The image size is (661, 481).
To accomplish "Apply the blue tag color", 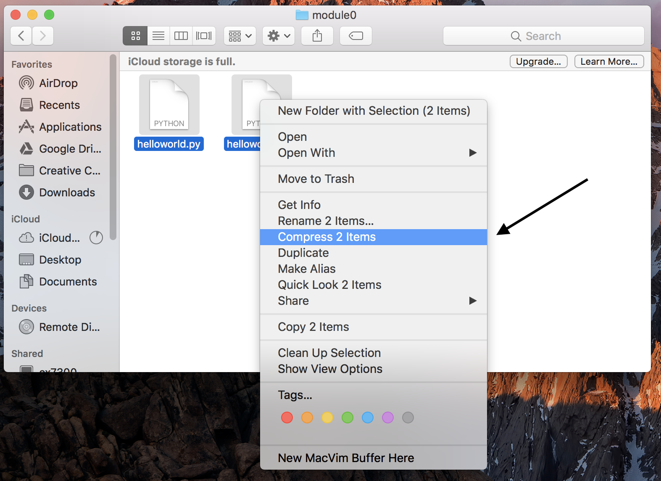I will (368, 418).
